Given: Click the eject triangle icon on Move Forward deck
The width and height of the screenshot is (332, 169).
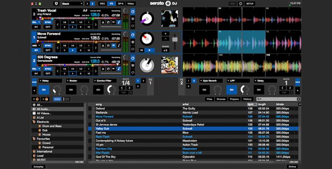Looking at the screenshot, I should pyautogui.click(x=103, y=45).
